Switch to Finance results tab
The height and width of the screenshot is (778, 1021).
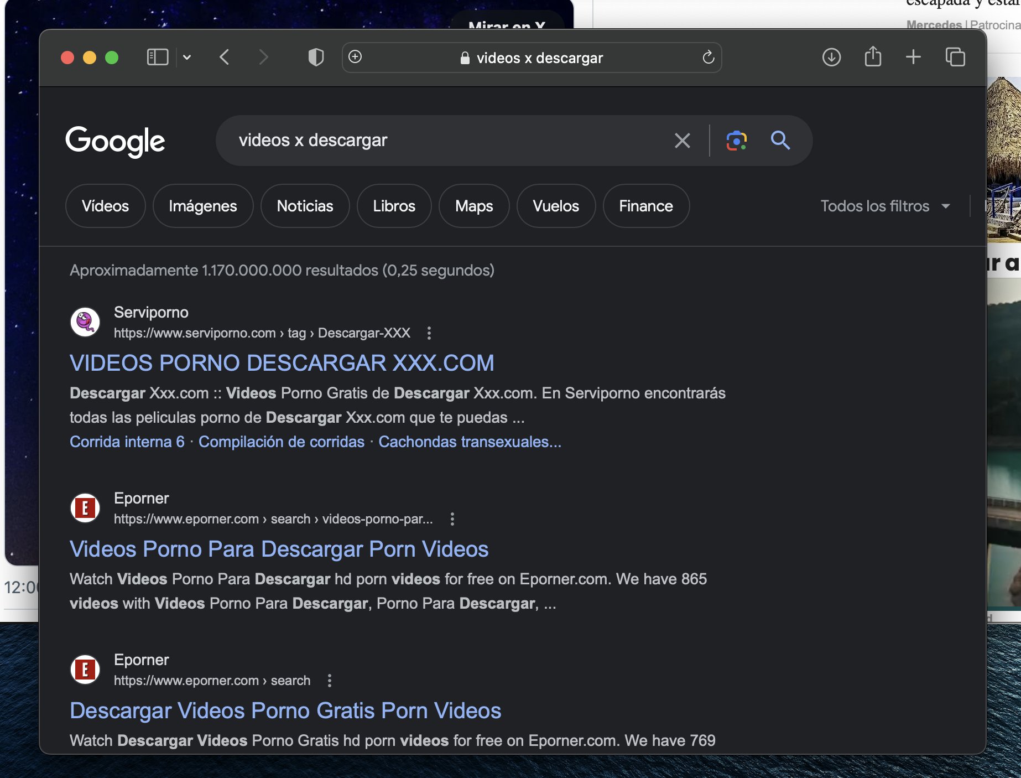coord(646,206)
